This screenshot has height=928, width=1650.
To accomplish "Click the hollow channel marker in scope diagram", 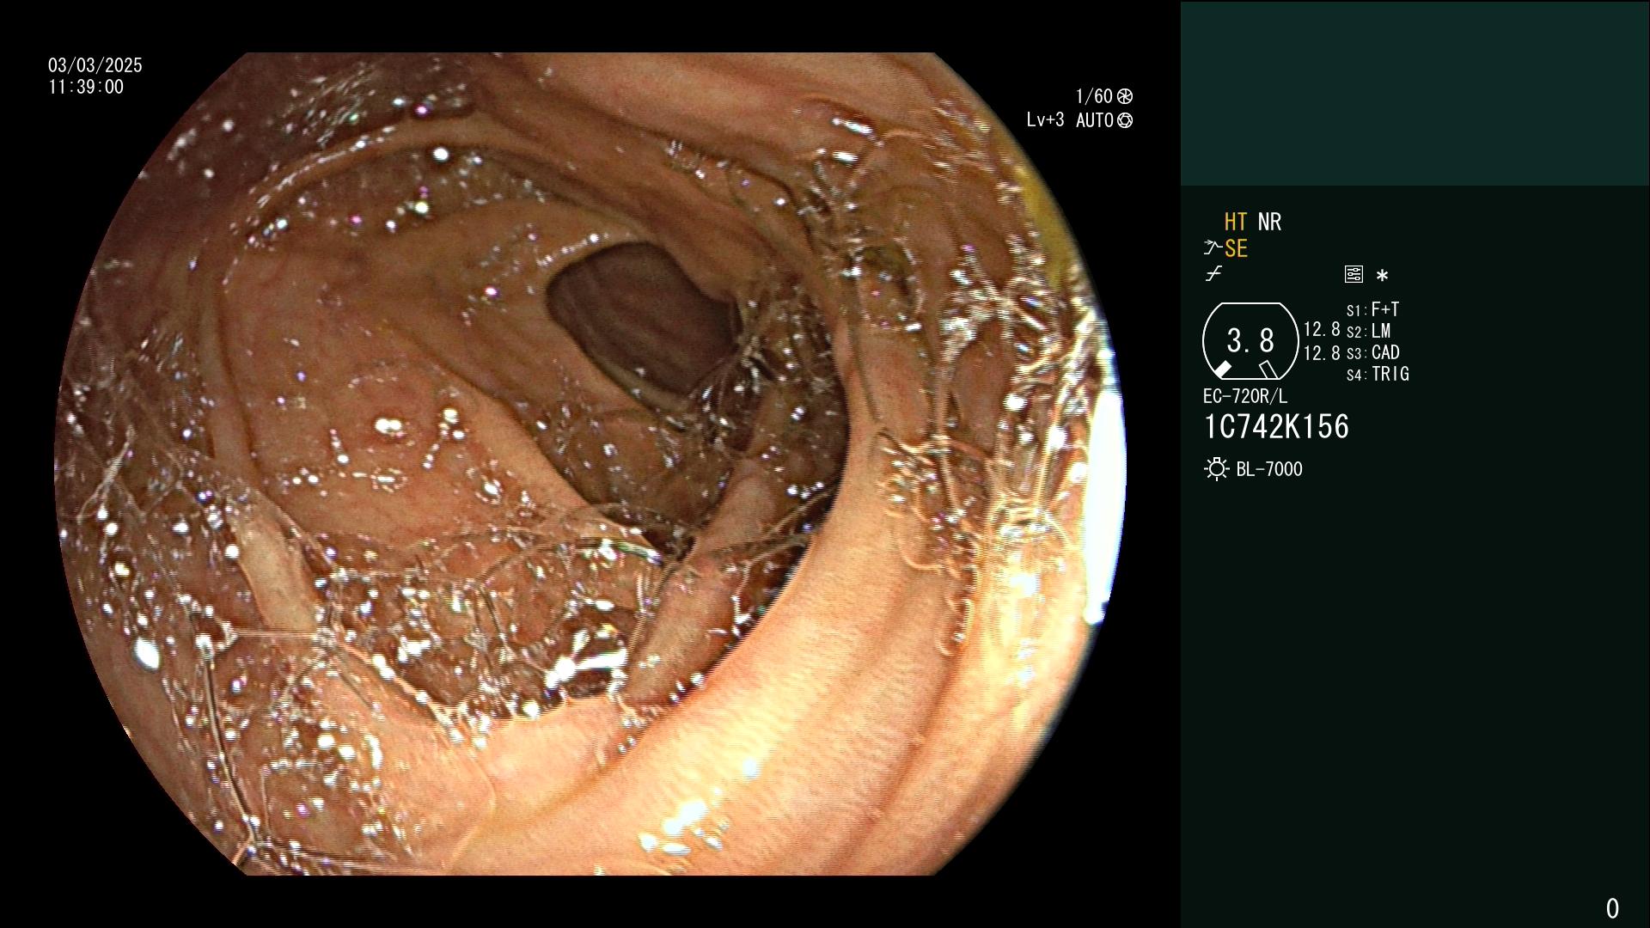I will [1268, 369].
